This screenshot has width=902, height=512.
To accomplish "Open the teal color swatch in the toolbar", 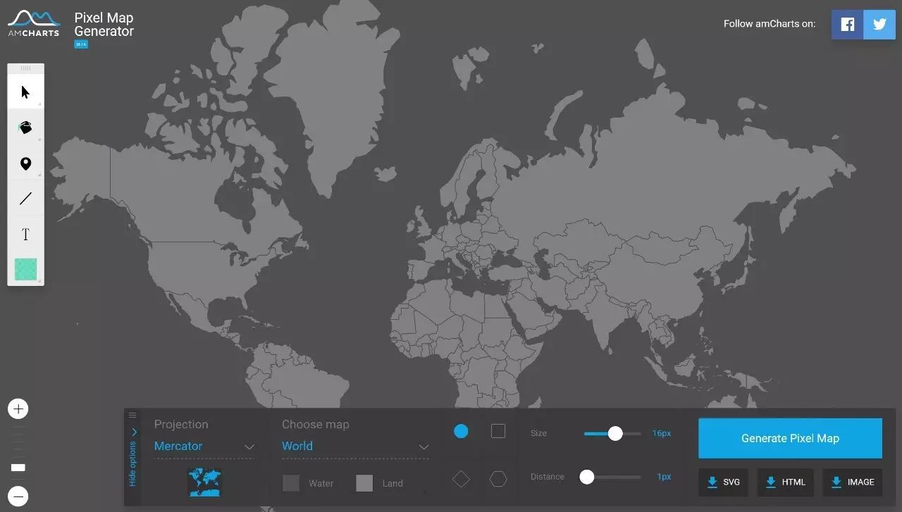I will (25, 269).
